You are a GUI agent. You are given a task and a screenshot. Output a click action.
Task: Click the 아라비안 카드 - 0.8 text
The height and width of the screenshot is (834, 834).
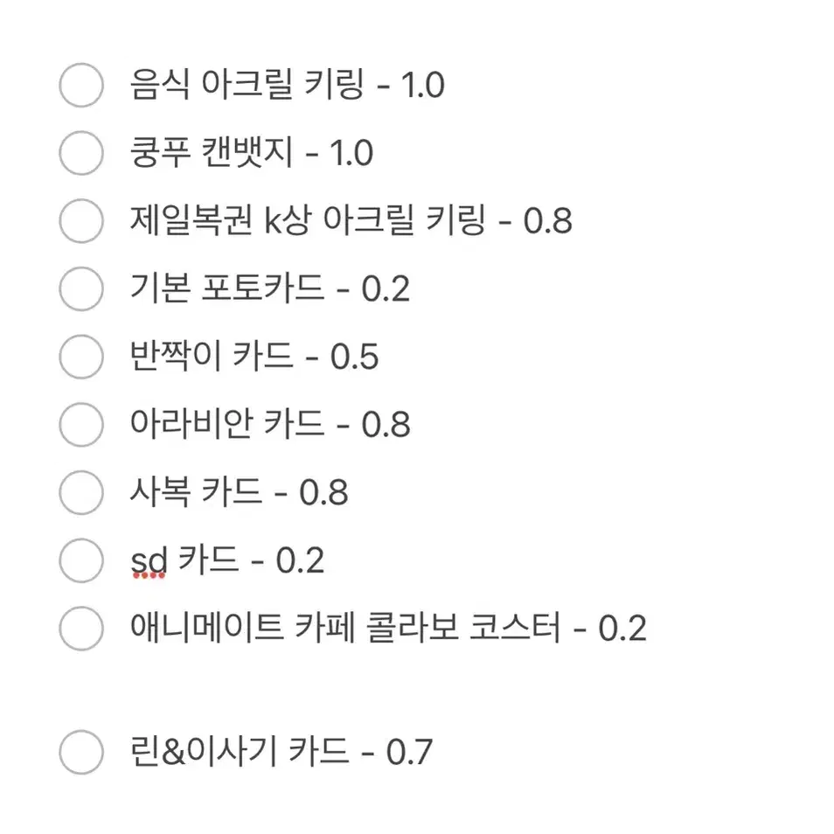(270, 424)
